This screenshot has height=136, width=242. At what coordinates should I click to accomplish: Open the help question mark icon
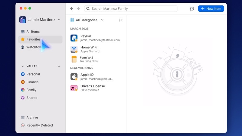192,9
